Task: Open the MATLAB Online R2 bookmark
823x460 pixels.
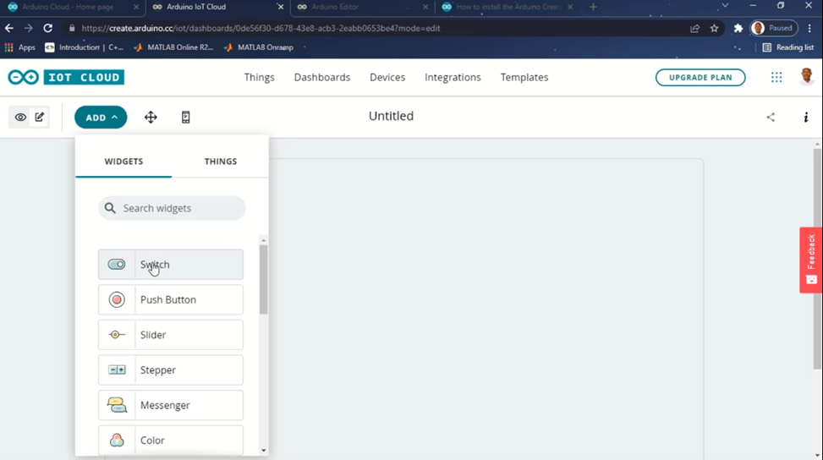Action: (173, 47)
